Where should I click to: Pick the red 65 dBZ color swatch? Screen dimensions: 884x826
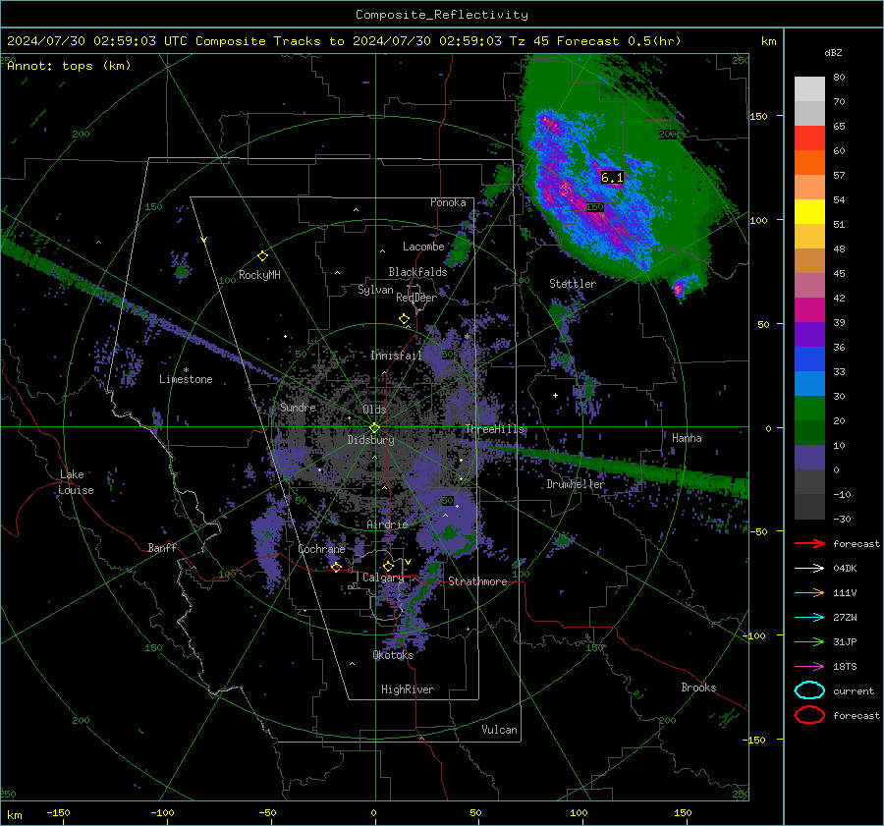pyautogui.click(x=809, y=138)
